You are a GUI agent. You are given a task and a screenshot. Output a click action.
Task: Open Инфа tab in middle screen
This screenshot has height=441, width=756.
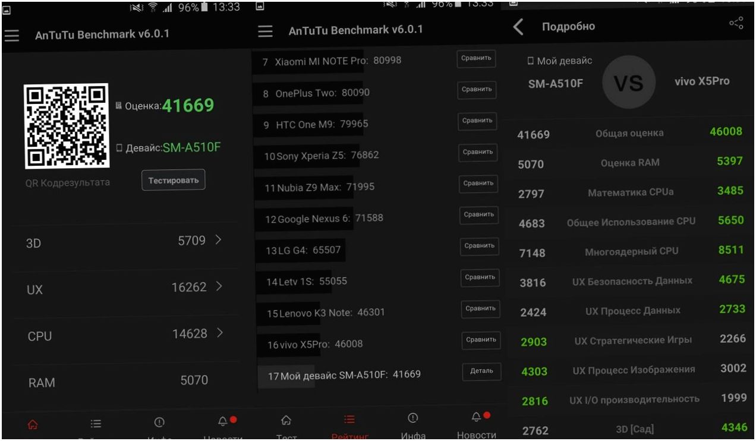tap(414, 426)
